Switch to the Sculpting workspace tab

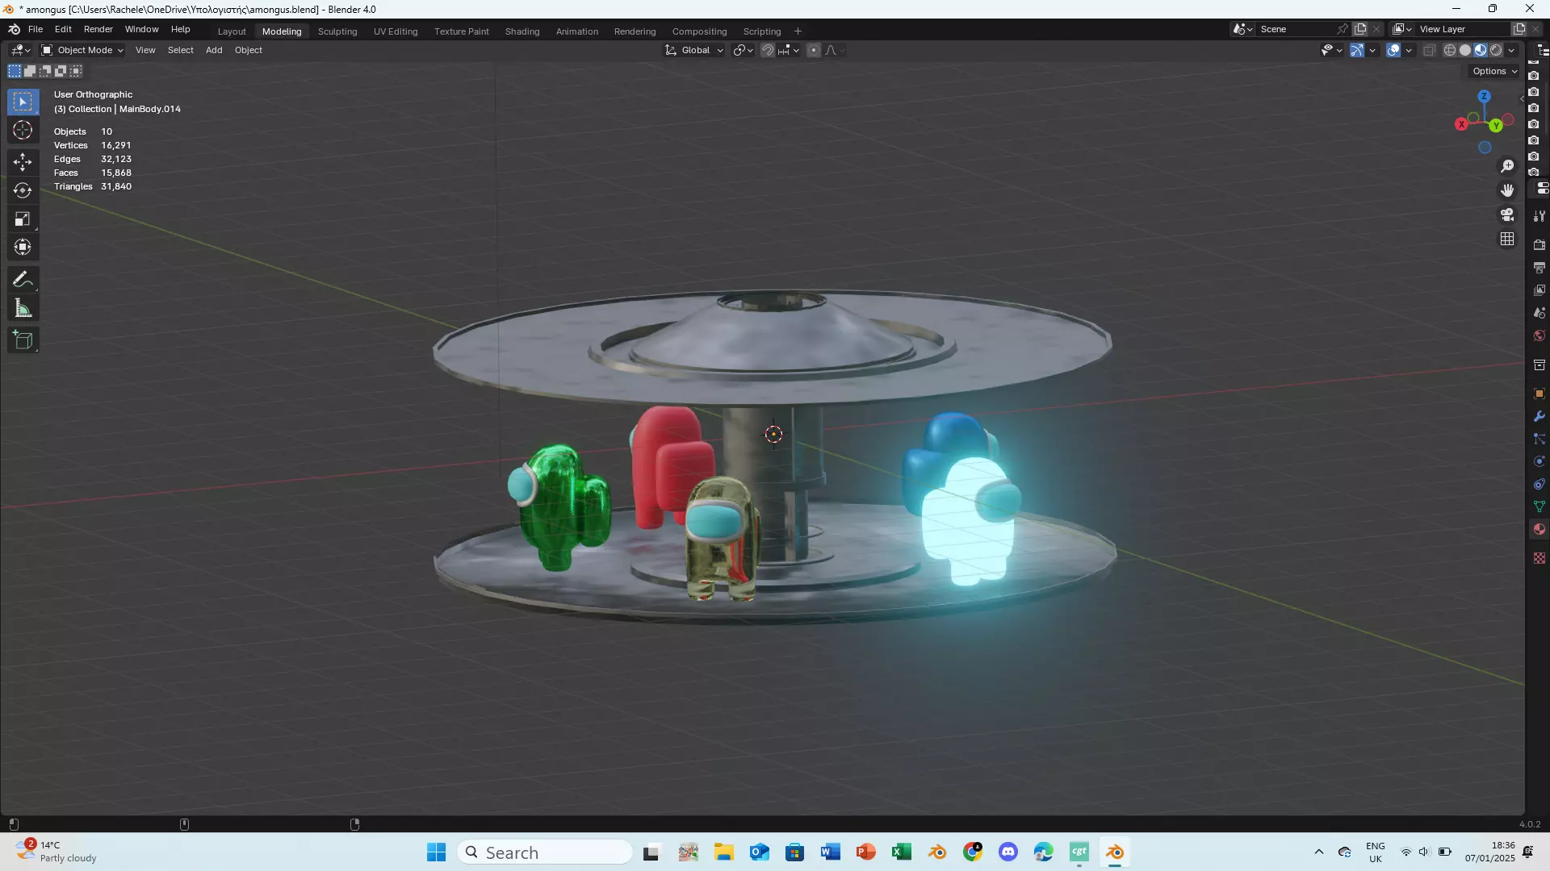pos(337,31)
